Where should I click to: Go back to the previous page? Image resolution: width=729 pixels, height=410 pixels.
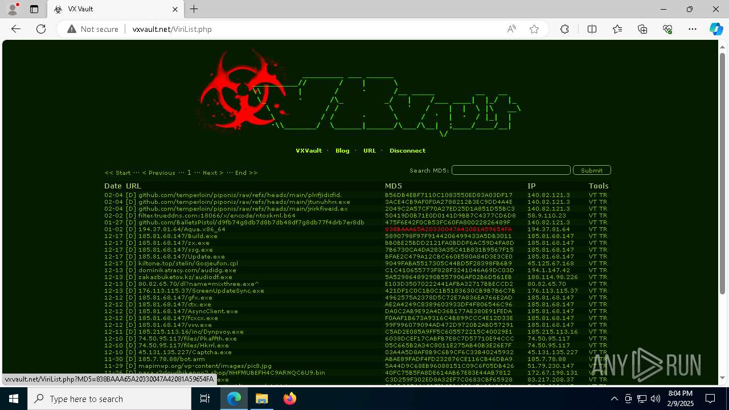coord(16,29)
